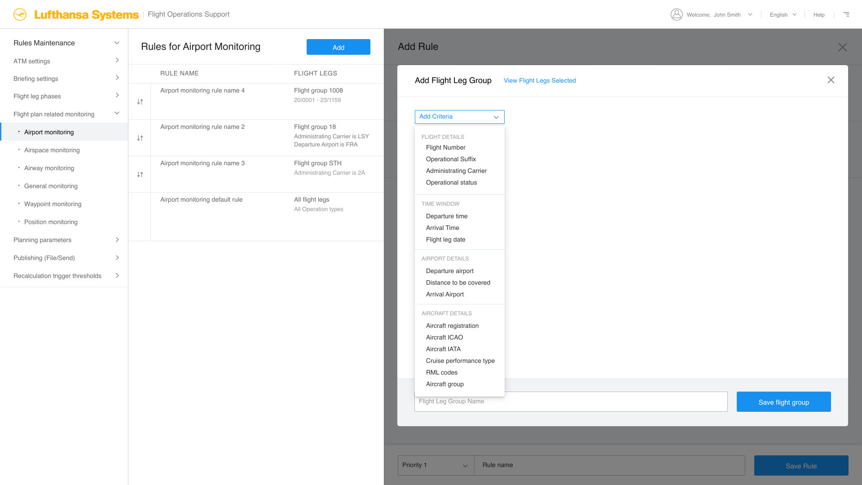Screen dimensions: 862x485
Task: Expand Publishing (File/Send)
Action: (x=117, y=258)
